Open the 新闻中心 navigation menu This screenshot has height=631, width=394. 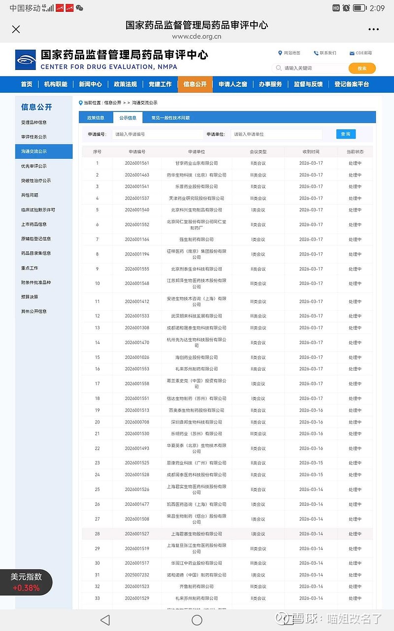(x=91, y=84)
